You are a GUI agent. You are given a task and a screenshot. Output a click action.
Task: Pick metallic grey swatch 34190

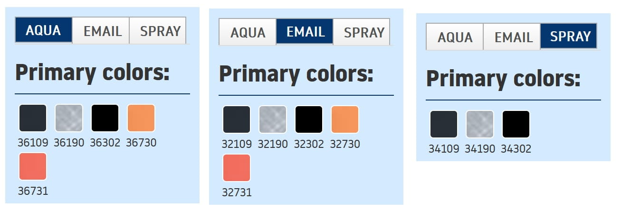click(x=480, y=124)
